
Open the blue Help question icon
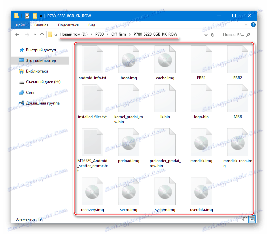[x=253, y=25]
